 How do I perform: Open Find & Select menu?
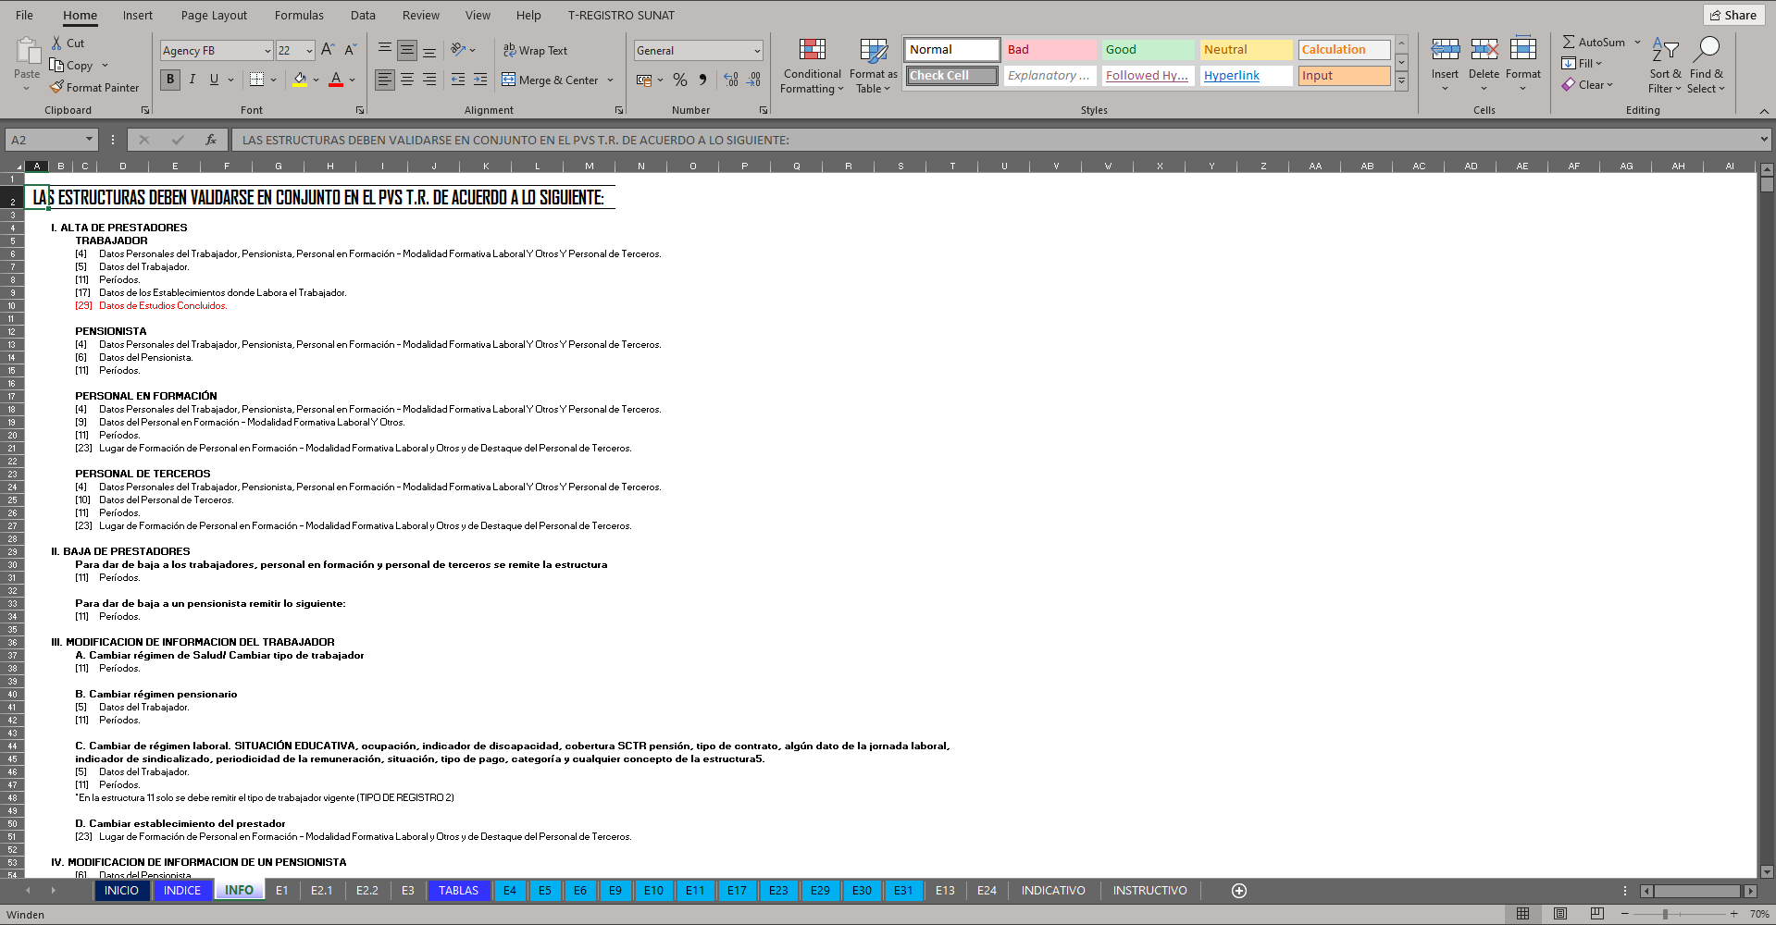point(1706,67)
